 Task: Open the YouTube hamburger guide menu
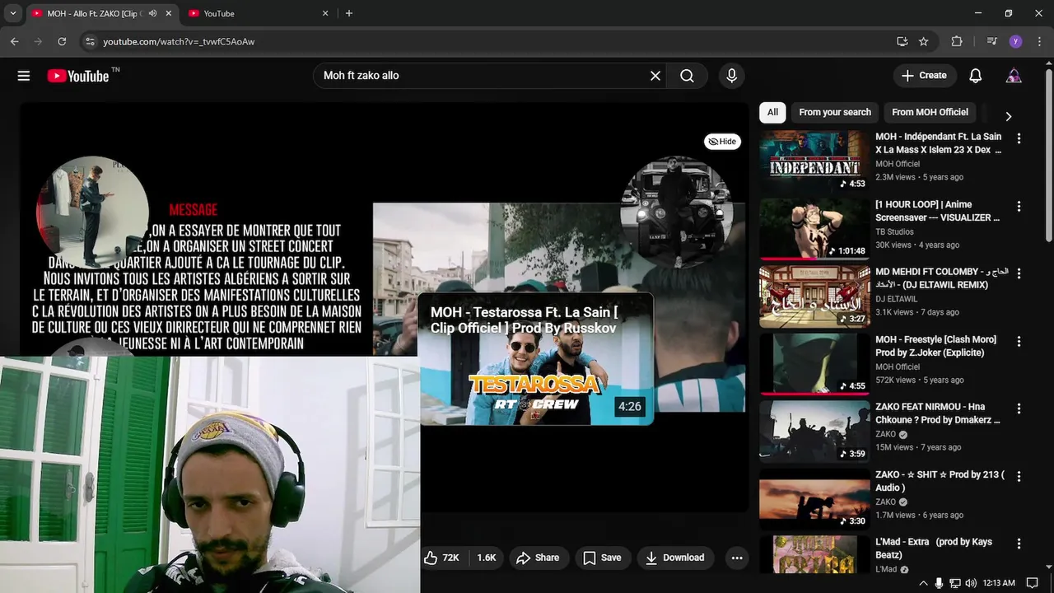pos(24,76)
